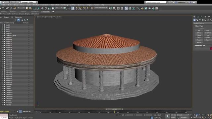
Task: Select the Select and Move tool
Action: tap(42, 8)
